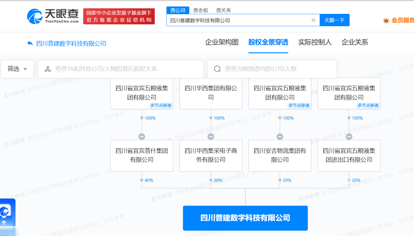Click the 100% label under 四川华西集团有限公司
414x236 pixels.
[219, 118]
